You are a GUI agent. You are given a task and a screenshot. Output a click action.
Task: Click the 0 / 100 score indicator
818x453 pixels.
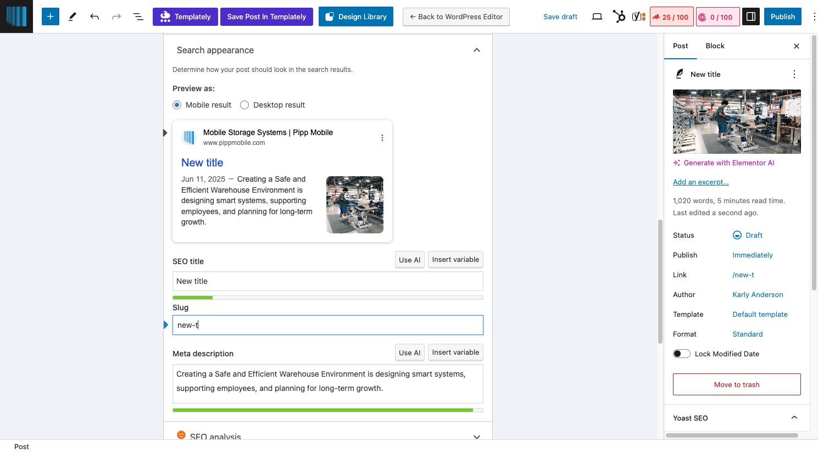718,17
